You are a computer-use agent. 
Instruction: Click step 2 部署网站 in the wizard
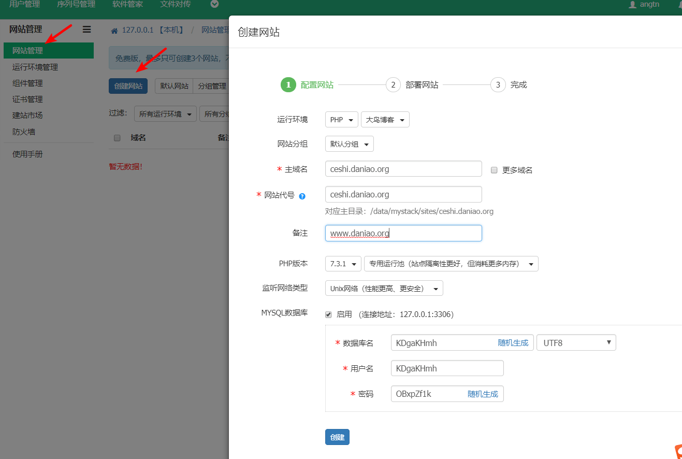click(x=412, y=84)
